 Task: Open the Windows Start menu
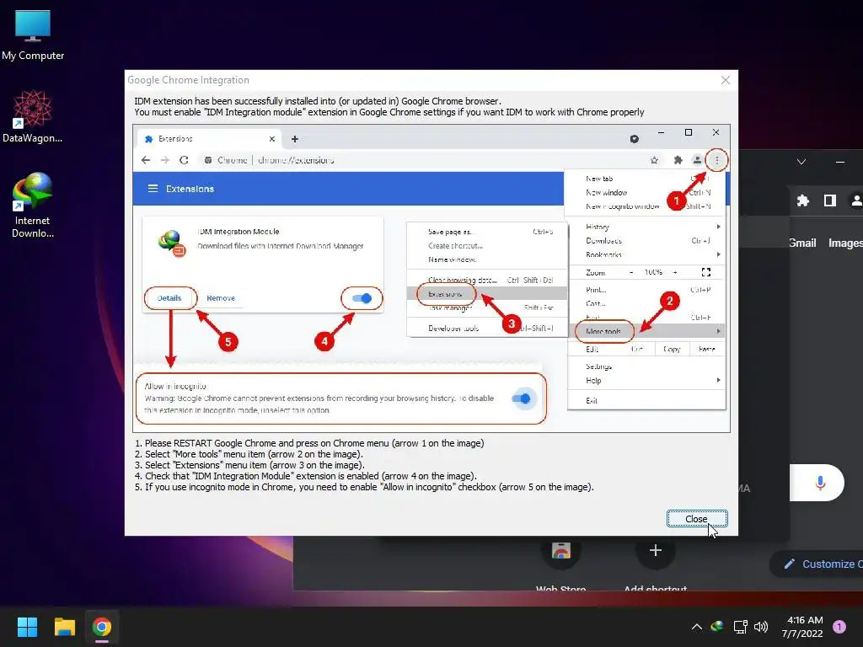click(x=27, y=627)
